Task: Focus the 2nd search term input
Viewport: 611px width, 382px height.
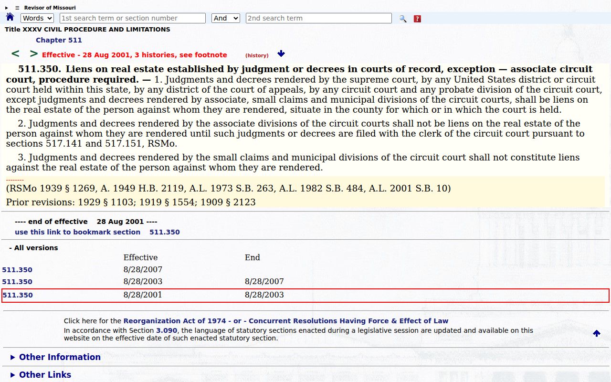Action: coord(319,18)
